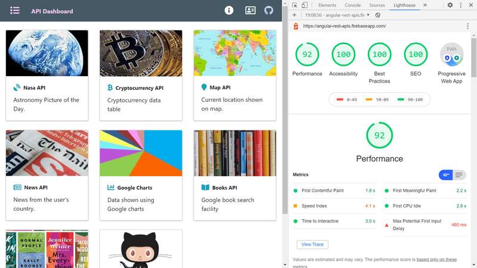Click the 0-49 red legend entry
Viewport: 477px width, 268px height.
click(346, 99)
